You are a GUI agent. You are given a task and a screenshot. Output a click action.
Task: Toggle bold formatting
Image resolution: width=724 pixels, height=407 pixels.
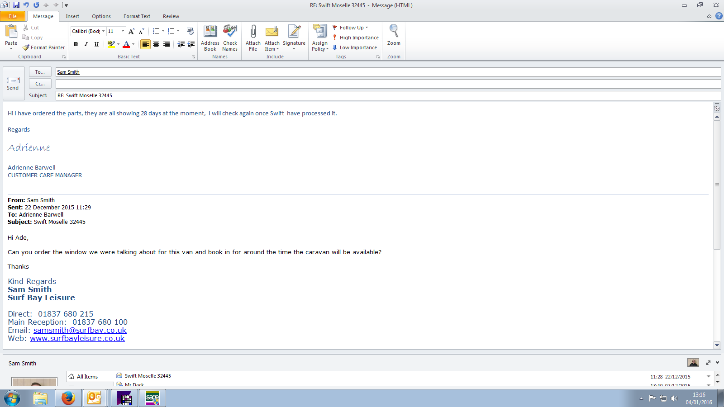pyautogui.click(x=76, y=44)
